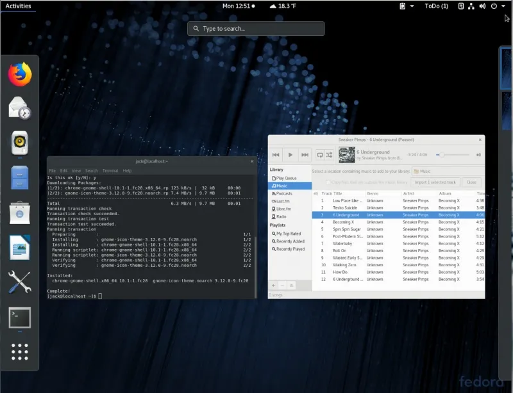513x393 pixels.
Task: Toggle shuffle playback
Action: (x=330, y=154)
